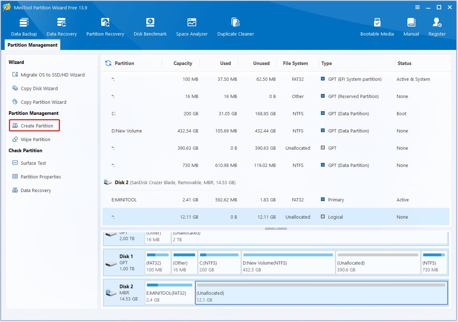Image resolution: width=458 pixels, height=322 pixels.
Task: Sort by Status column header
Action: 405,63
